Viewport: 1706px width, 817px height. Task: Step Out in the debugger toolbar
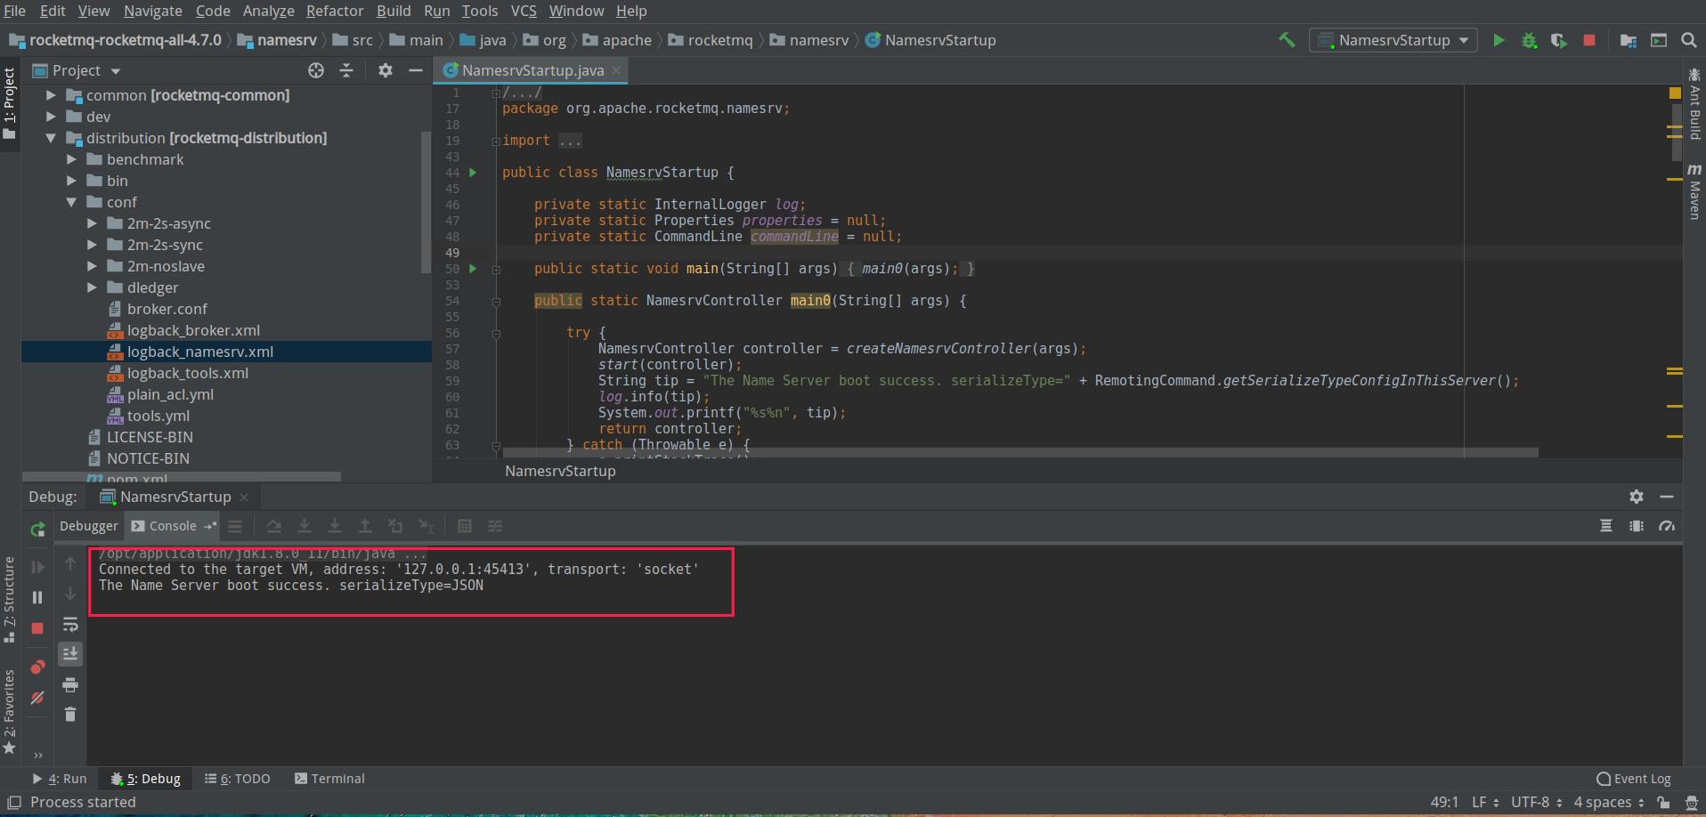coord(365,526)
